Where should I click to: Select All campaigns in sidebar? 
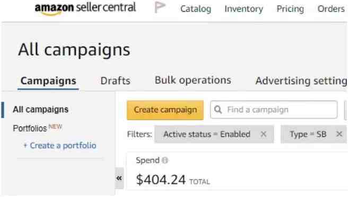pyautogui.click(x=41, y=110)
